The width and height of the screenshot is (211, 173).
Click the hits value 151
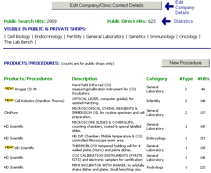203,138
